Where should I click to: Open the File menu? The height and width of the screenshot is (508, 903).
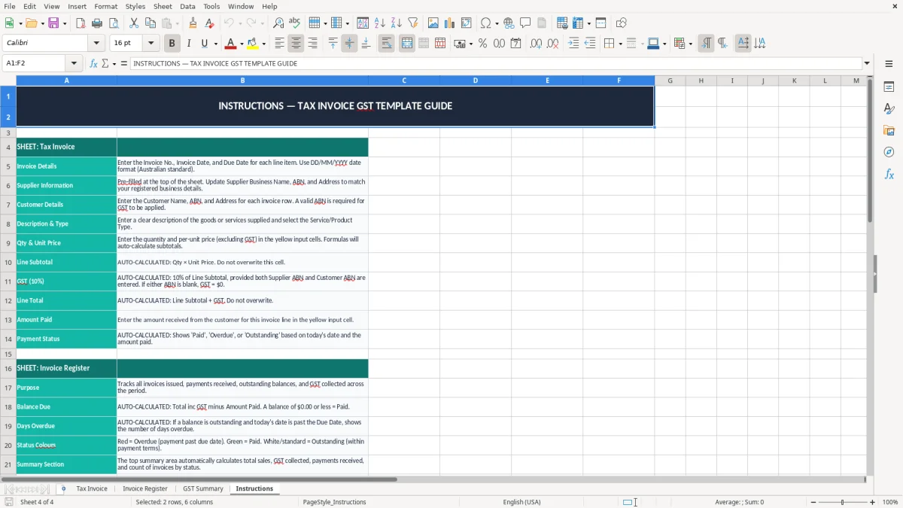click(9, 6)
